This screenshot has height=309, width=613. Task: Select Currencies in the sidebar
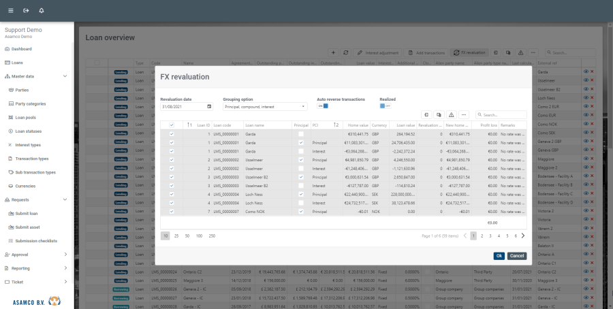[26, 186]
